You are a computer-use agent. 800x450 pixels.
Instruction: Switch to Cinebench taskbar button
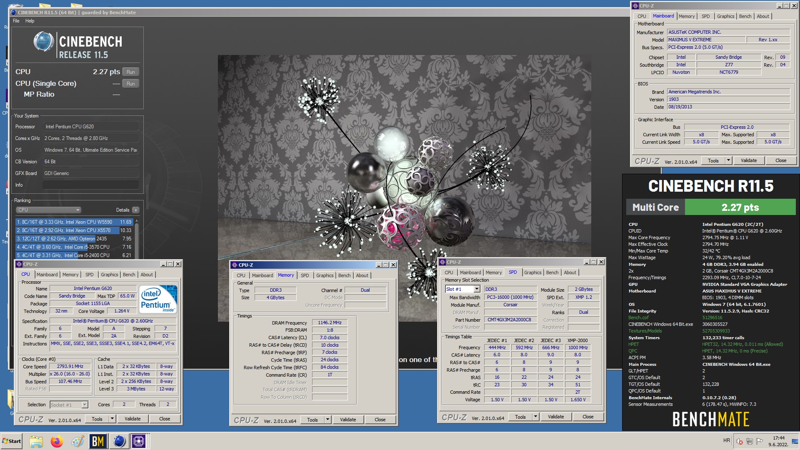(x=119, y=441)
